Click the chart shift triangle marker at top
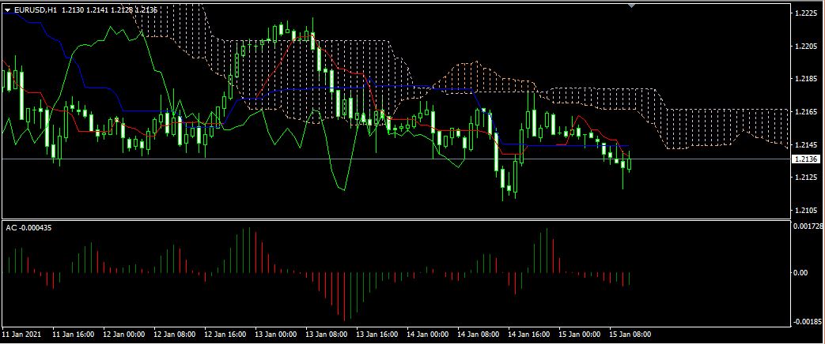Image resolution: width=825 pixels, height=344 pixels. [631, 5]
